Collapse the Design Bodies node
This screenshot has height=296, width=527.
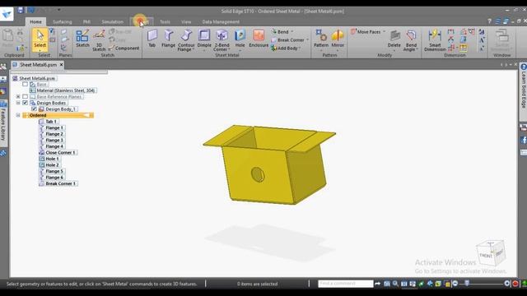click(x=18, y=103)
